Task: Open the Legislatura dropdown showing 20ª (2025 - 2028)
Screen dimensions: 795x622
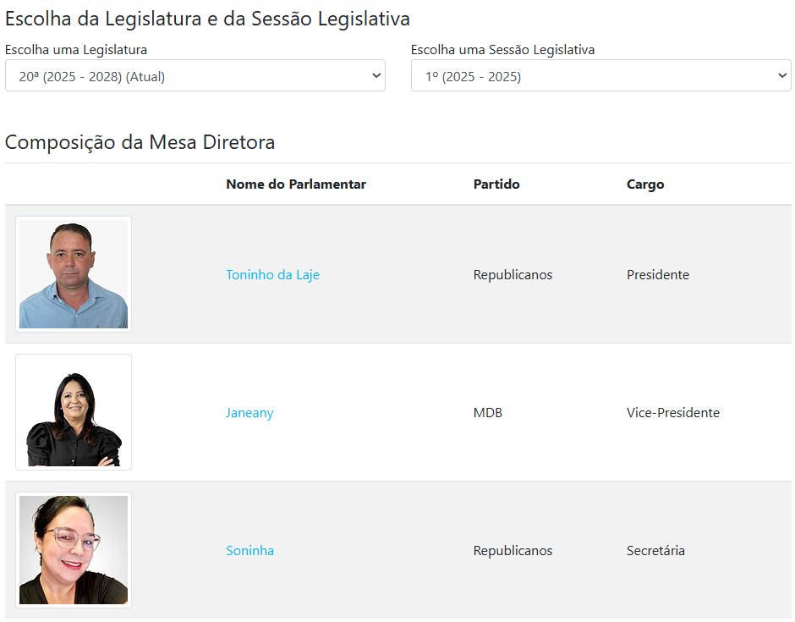Action: tap(195, 76)
